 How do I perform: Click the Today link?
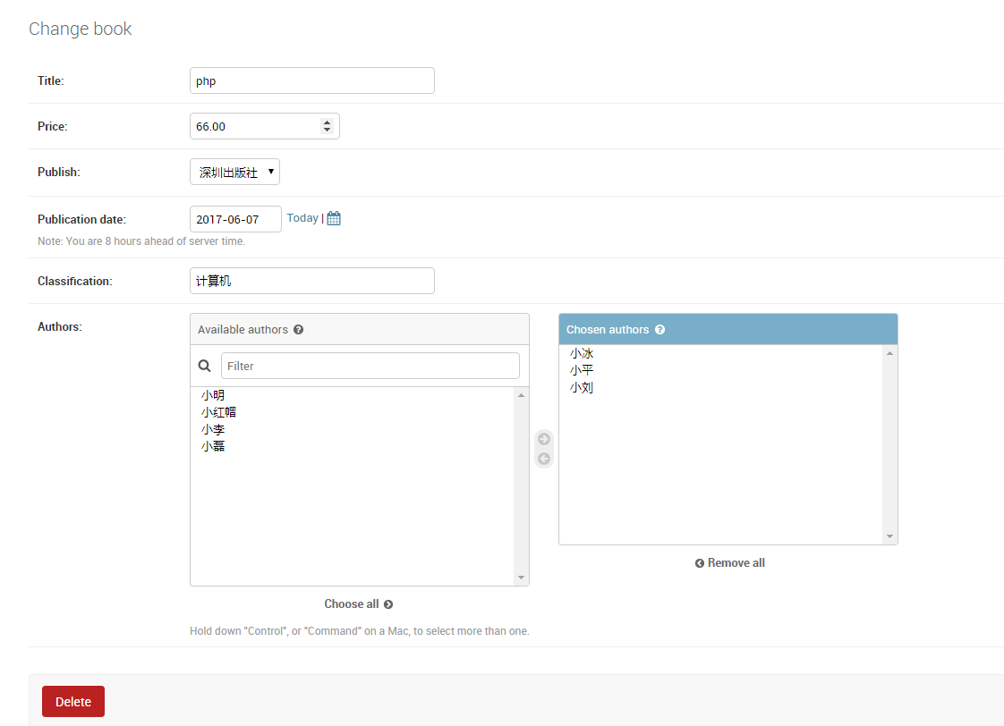click(302, 218)
